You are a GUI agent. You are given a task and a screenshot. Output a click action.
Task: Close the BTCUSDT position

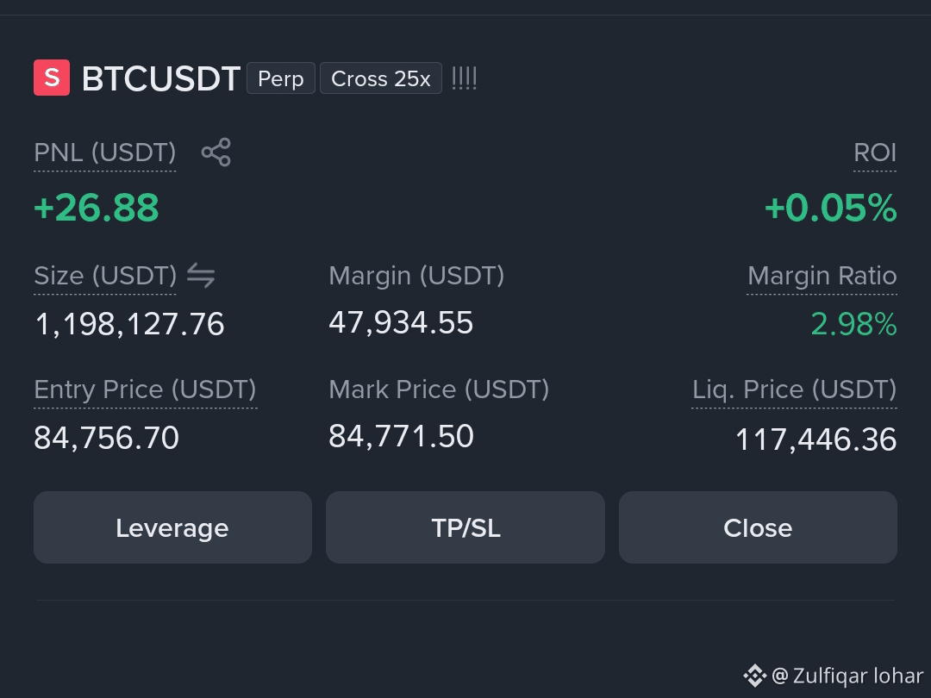(759, 527)
